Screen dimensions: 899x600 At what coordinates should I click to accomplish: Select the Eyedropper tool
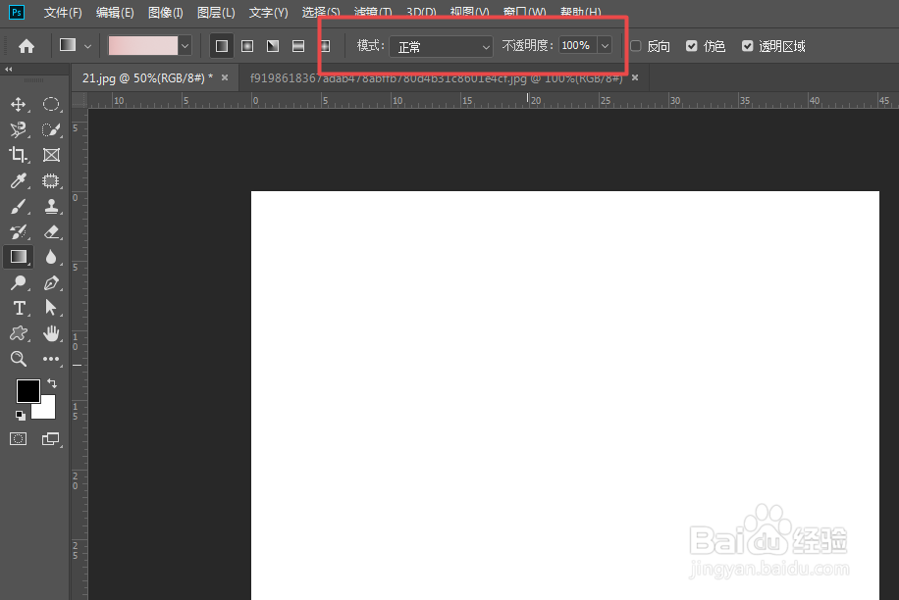pos(19,181)
